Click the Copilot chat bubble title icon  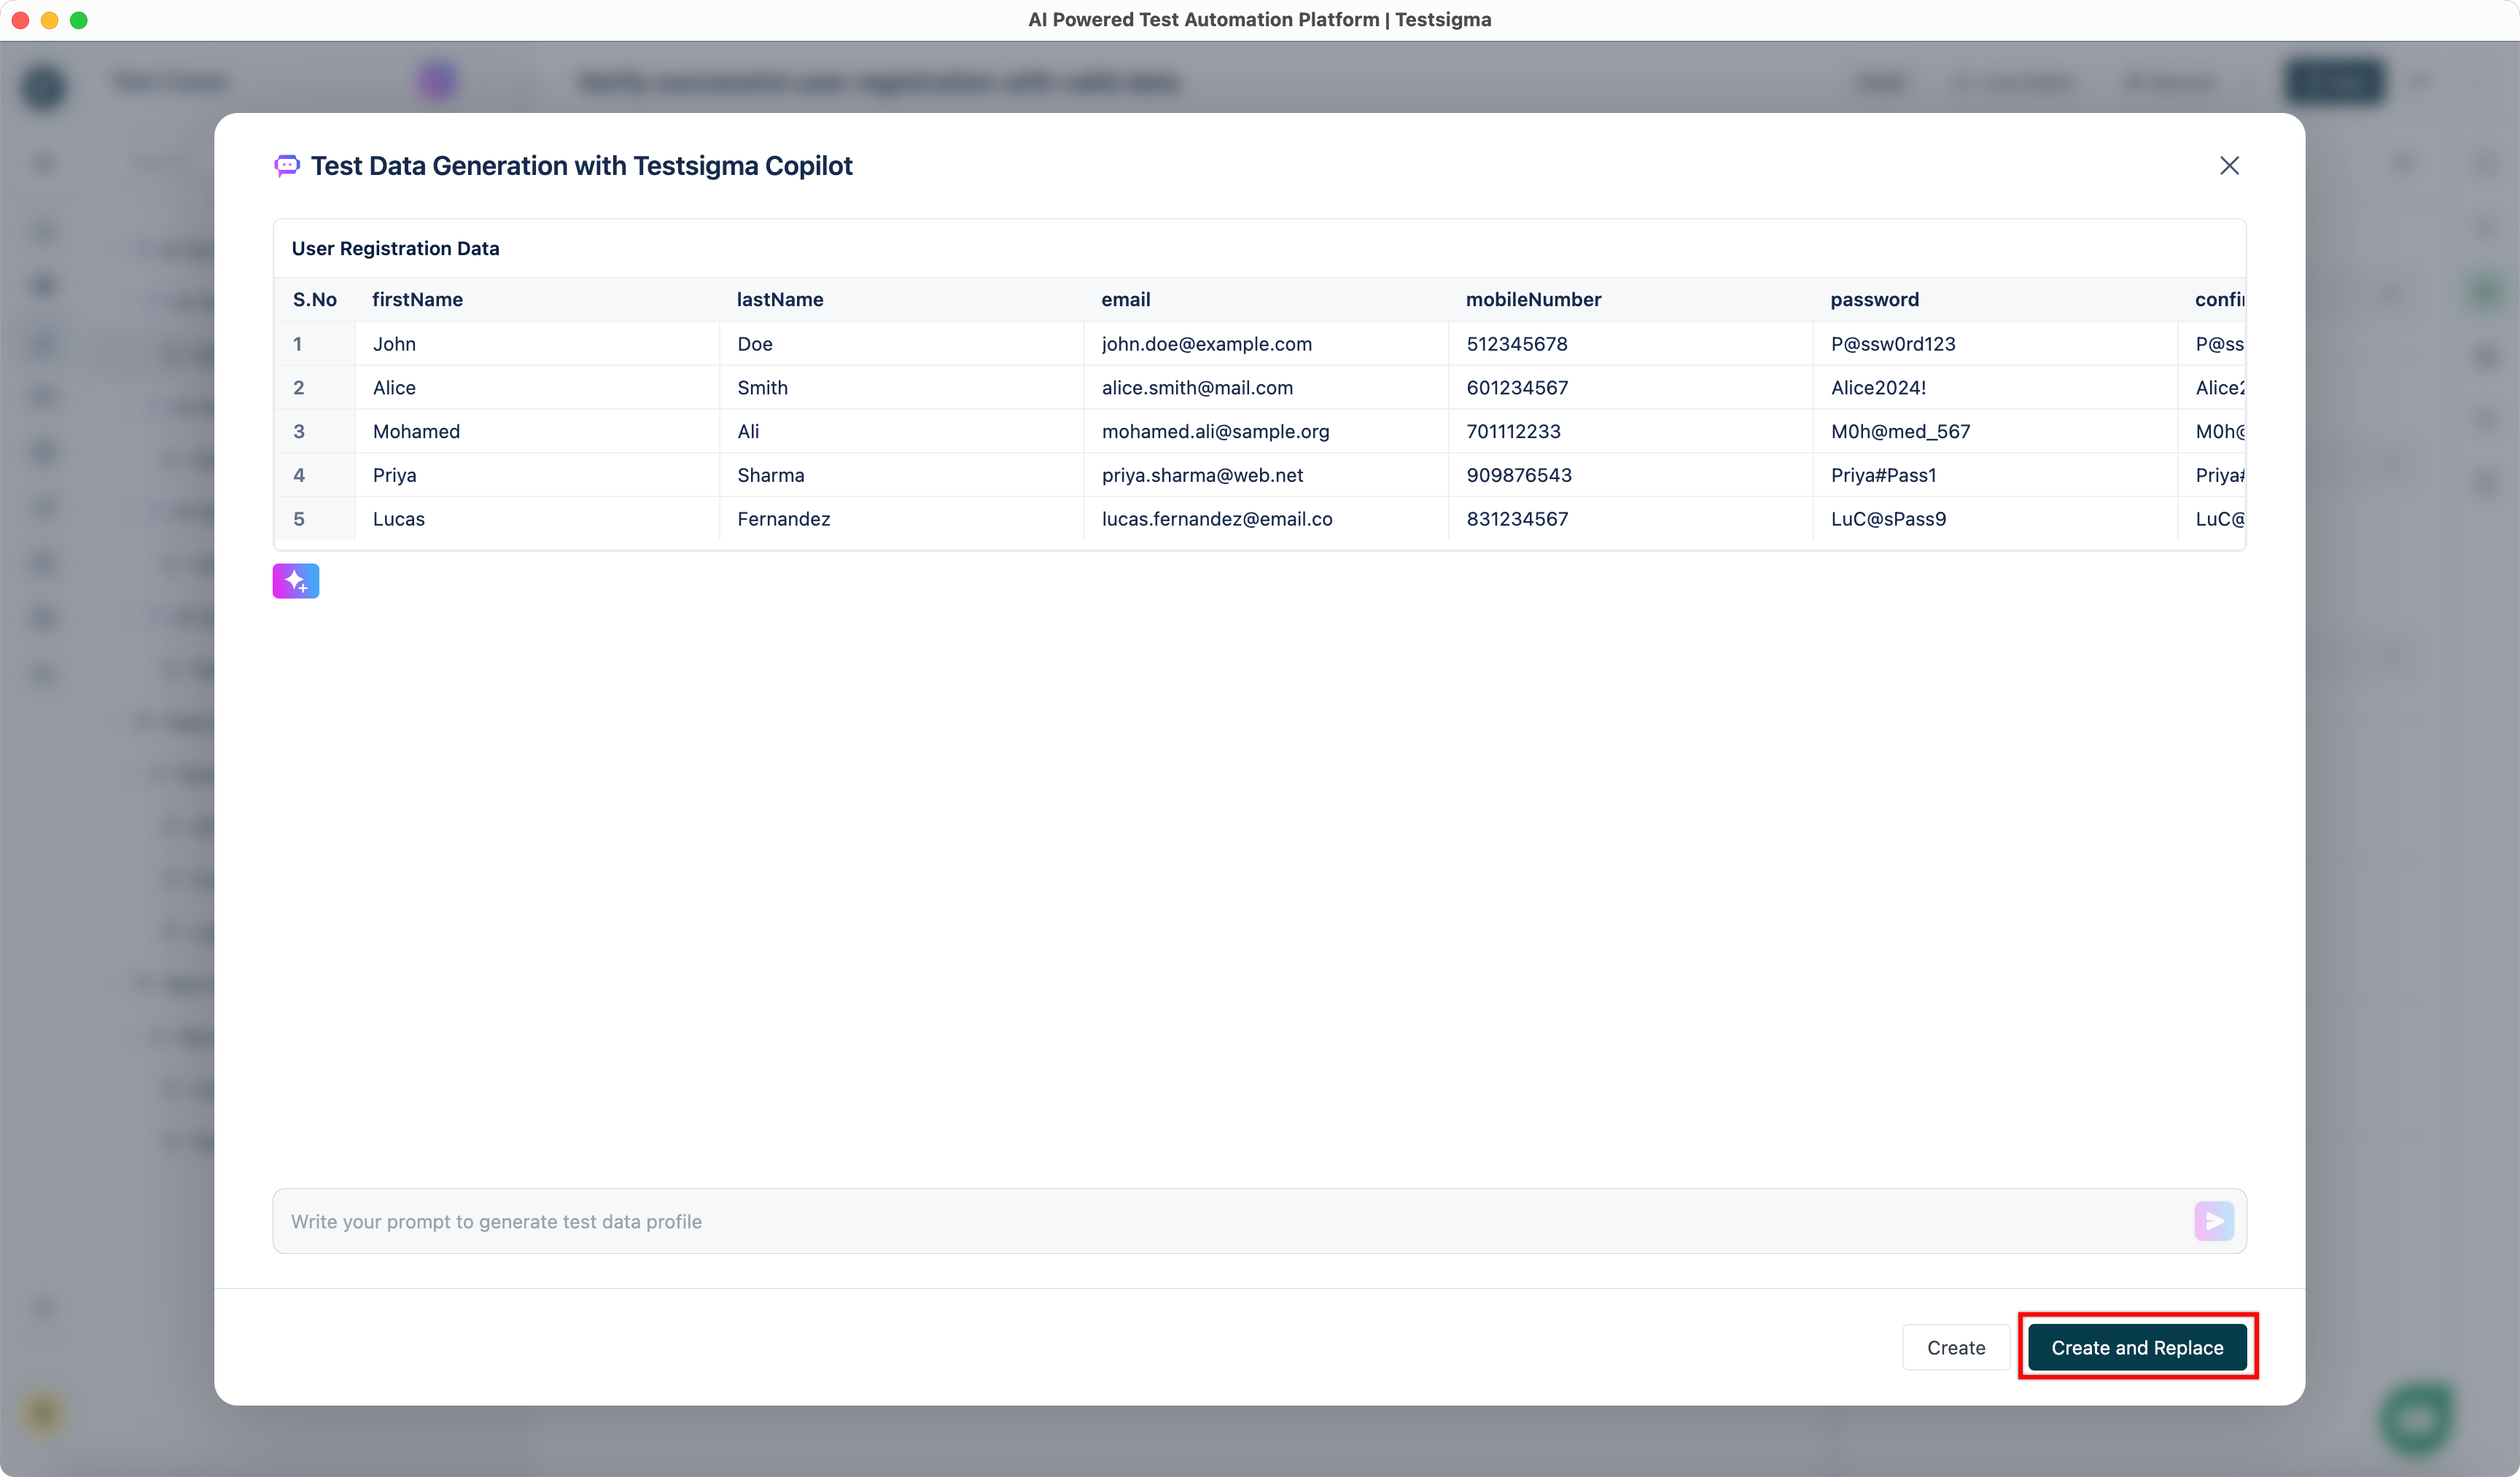tap(287, 166)
